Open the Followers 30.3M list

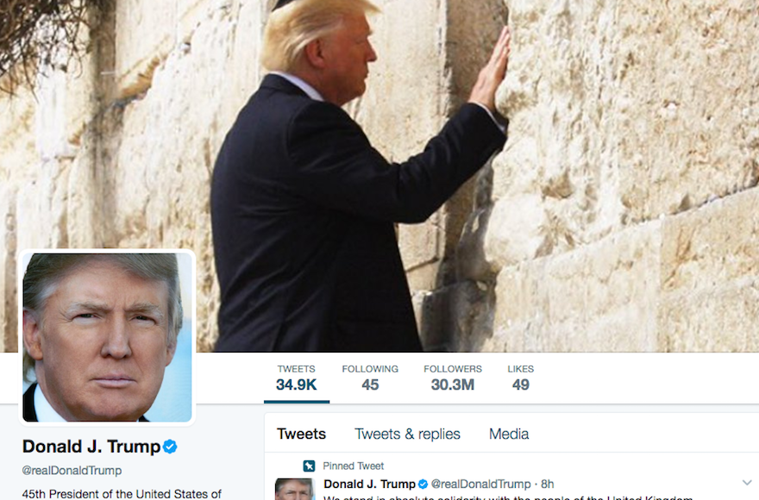click(x=453, y=378)
